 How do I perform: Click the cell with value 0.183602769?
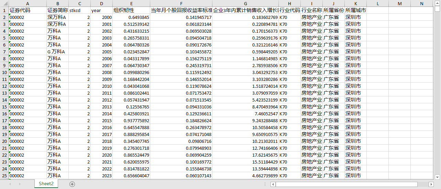[x=245, y=17]
